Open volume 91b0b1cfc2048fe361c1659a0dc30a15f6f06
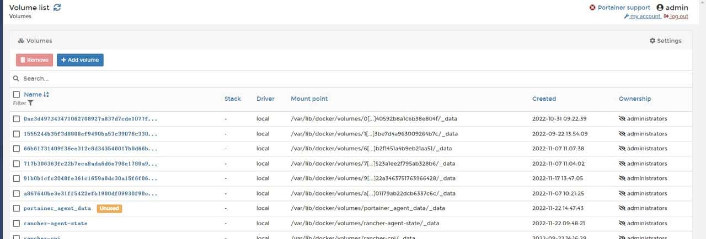The height and width of the screenshot is (239, 706). pyautogui.click(x=90, y=178)
